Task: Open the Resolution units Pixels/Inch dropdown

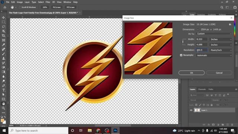Action: click(221, 50)
